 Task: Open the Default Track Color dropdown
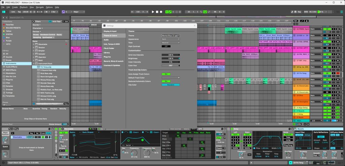170,77
